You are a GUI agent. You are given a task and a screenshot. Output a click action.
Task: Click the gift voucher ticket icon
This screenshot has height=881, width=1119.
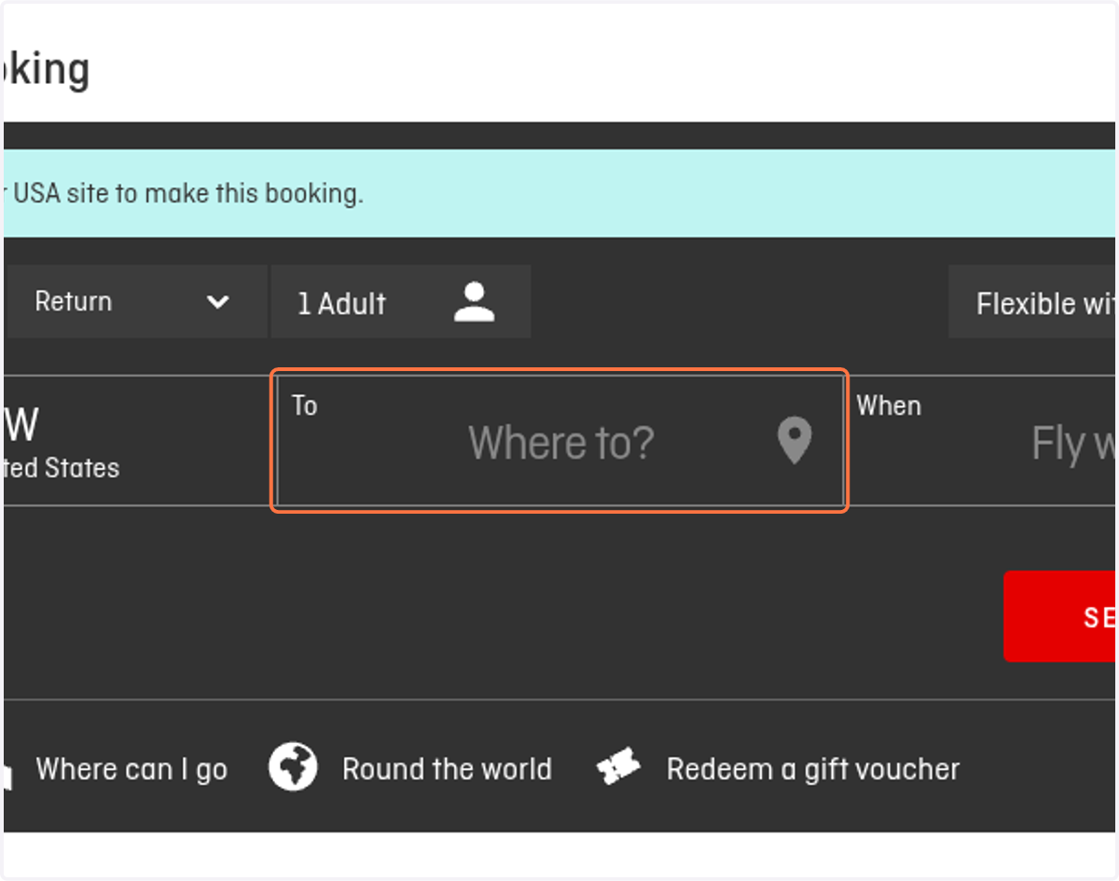[x=619, y=768]
